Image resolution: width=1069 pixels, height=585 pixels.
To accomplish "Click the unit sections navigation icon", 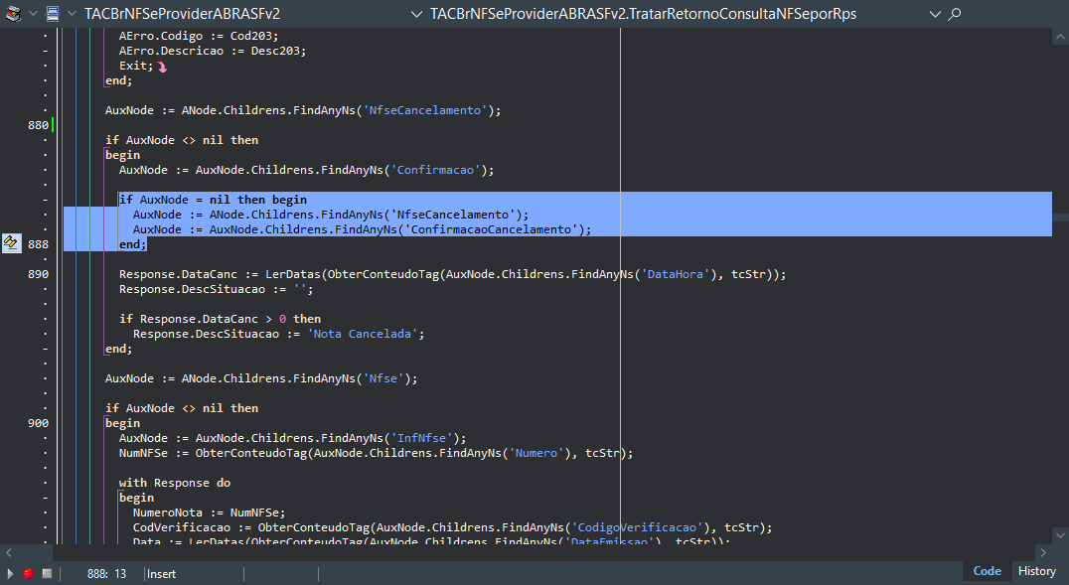I will coord(13,14).
